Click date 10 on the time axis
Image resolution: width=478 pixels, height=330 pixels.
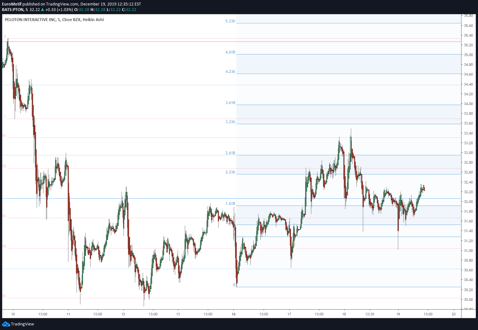click(x=13, y=314)
